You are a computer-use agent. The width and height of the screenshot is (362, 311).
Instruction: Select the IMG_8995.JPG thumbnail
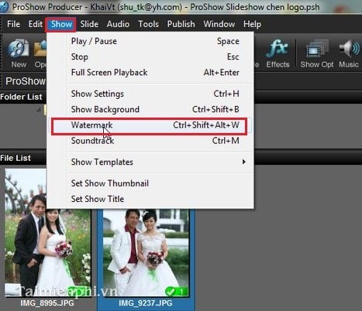(x=47, y=233)
